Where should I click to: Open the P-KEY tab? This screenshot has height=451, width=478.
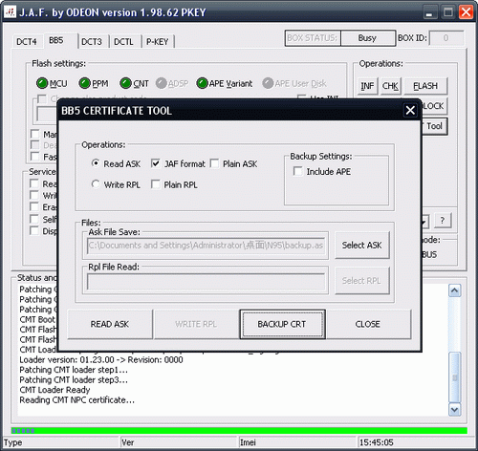158,42
